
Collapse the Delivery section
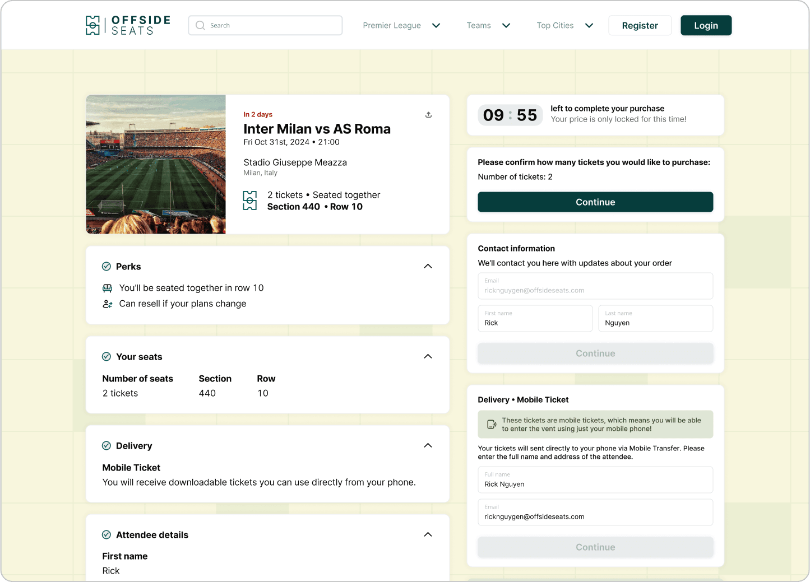click(x=428, y=446)
